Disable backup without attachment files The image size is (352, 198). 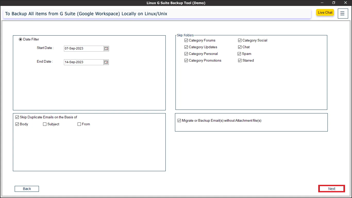[x=179, y=121]
